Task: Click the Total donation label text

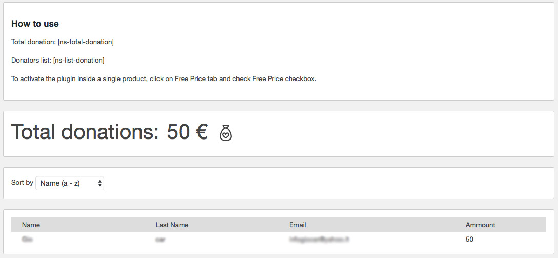Action: (34, 42)
